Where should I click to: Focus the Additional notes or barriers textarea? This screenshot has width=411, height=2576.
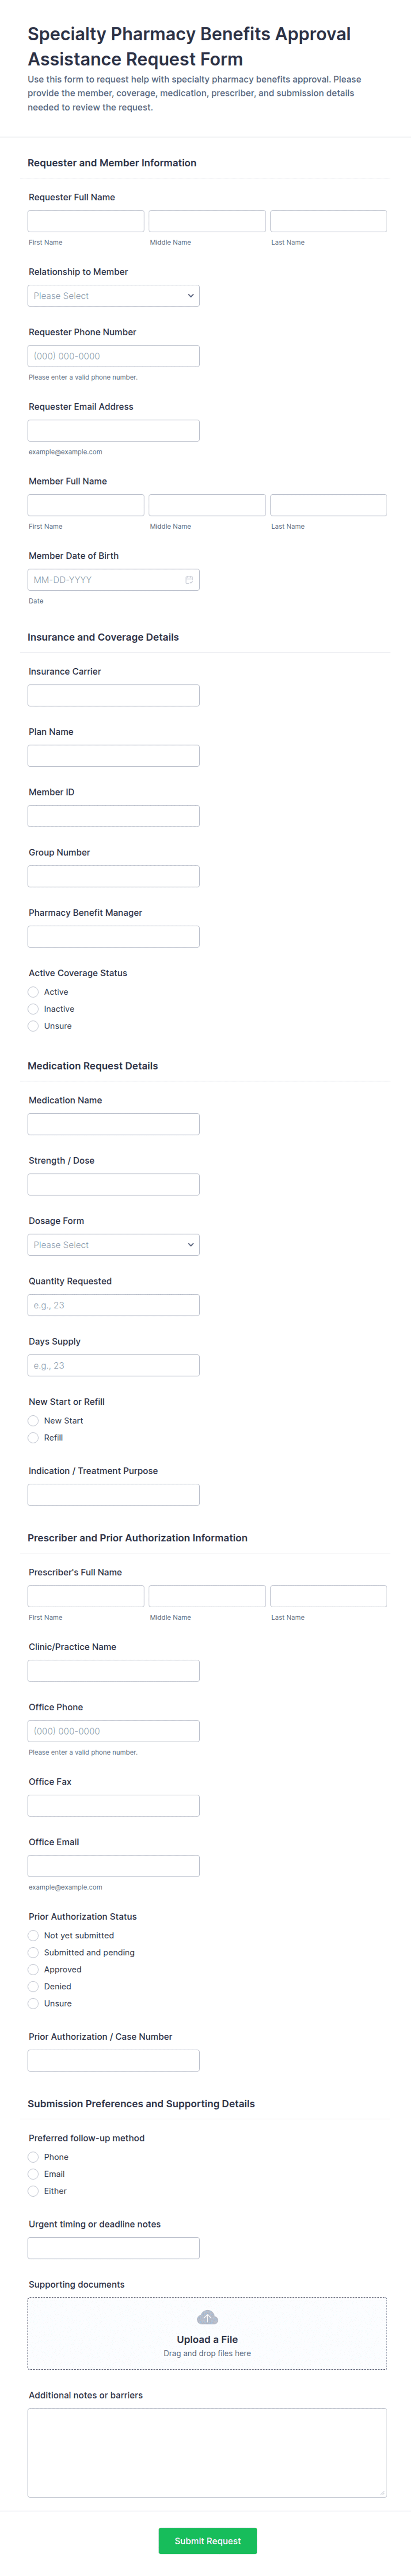pos(207,2453)
